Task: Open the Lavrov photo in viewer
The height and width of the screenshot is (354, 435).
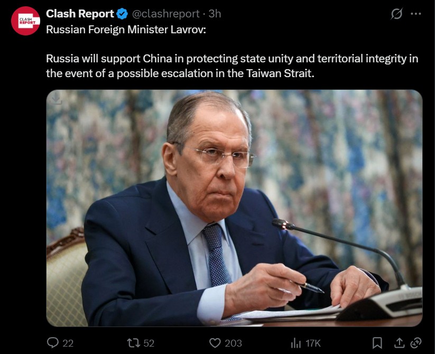Action: pos(234,208)
